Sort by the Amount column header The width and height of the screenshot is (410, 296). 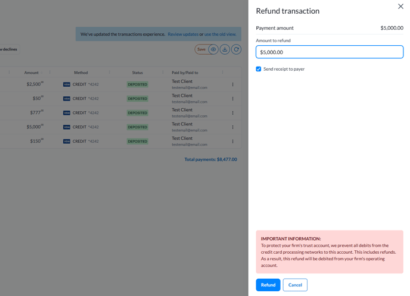(x=32, y=73)
